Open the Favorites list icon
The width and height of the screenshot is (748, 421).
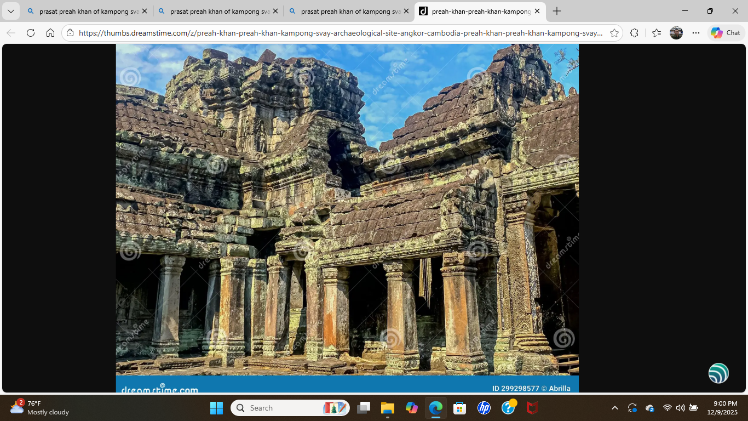tap(657, 33)
